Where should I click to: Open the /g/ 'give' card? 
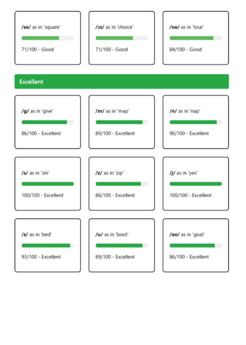48,122
